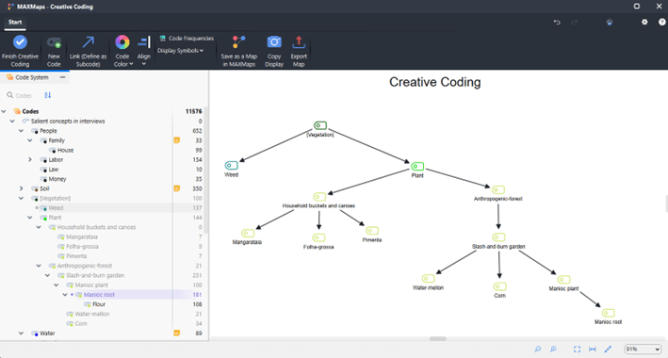The image size is (668, 358).
Task: Click the map zoom in magnifier
Action: (553, 350)
